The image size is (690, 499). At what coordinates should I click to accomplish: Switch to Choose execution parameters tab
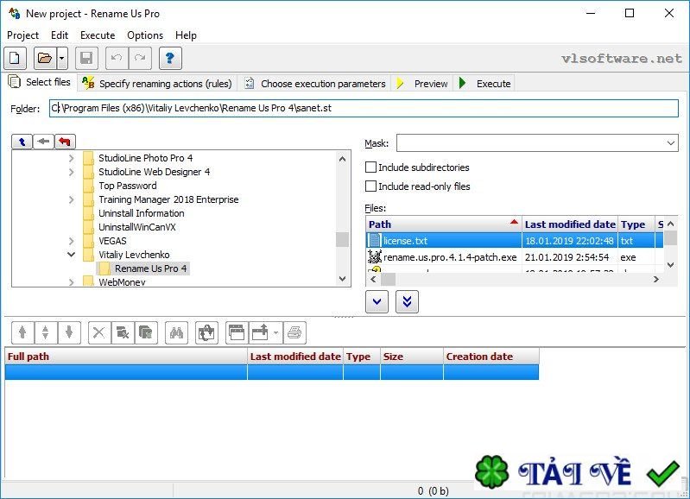pyautogui.click(x=315, y=84)
